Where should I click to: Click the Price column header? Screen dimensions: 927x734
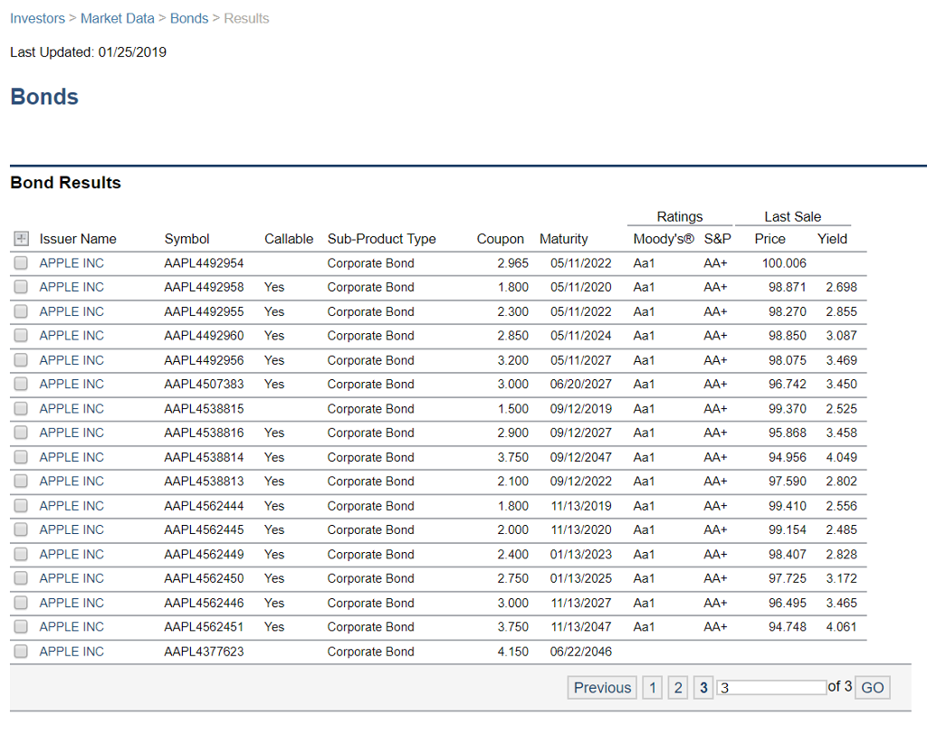tap(769, 239)
